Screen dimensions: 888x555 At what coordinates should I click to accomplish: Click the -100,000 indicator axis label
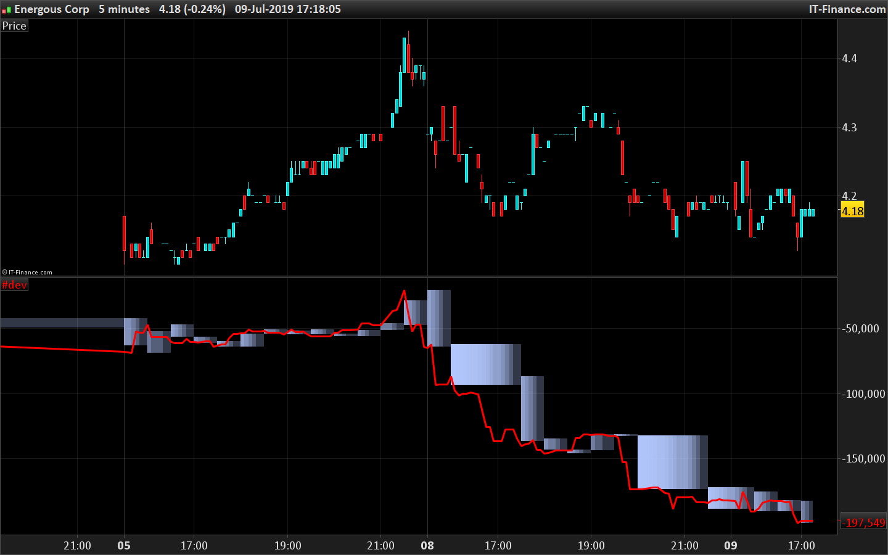click(863, 394)
